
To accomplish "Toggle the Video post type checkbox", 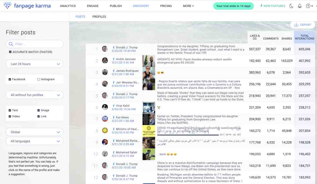I will pyautogui.click(x=10, y=116).
